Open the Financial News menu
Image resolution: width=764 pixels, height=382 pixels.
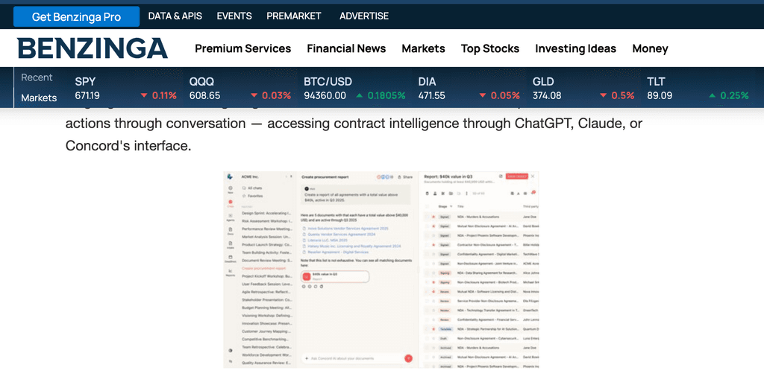pyautogui.click(x=346, y=48)
